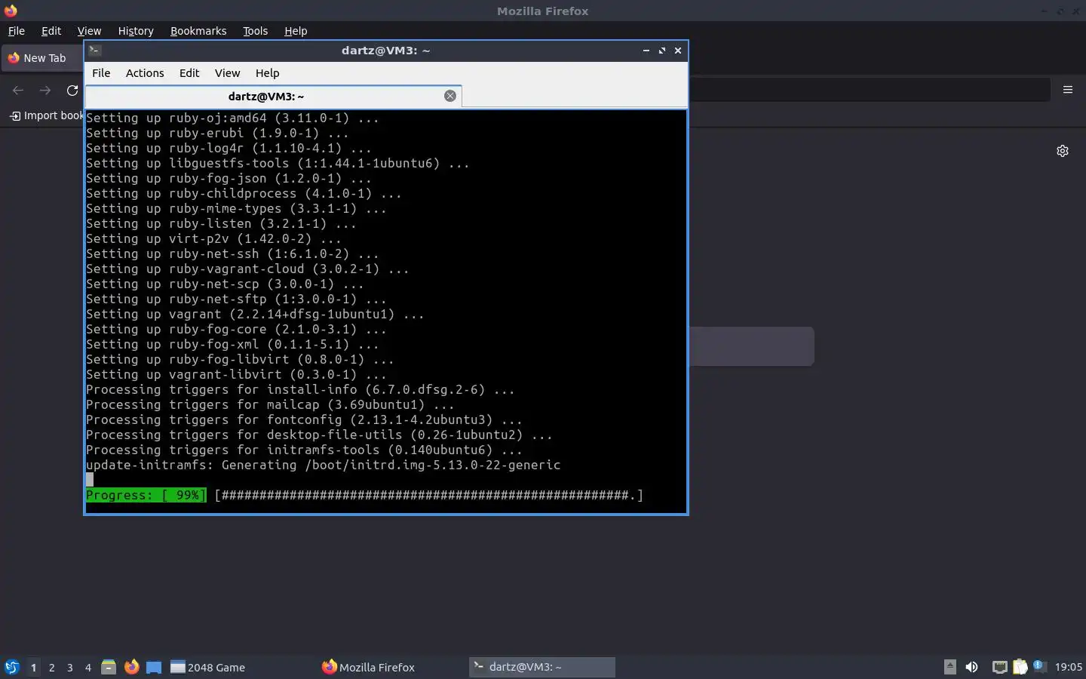1086x679 pixels.
Task: Close the dartz@VM3 terminal tab
Action: 450,96
